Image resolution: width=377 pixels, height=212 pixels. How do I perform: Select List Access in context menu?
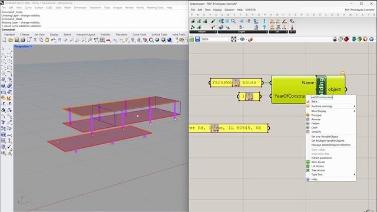point(331,166)
